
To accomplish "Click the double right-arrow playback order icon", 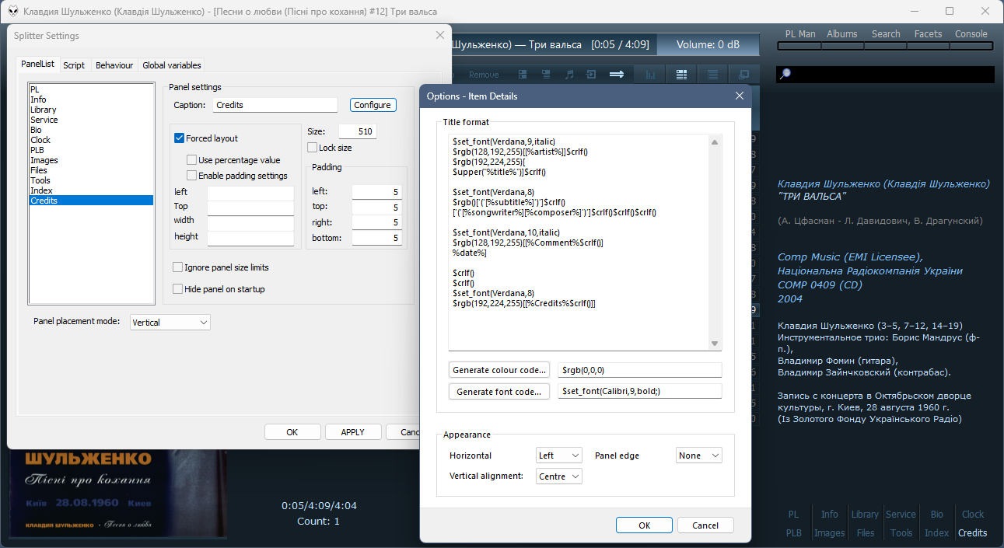I will pyautogui.click(x=617, y=75).
